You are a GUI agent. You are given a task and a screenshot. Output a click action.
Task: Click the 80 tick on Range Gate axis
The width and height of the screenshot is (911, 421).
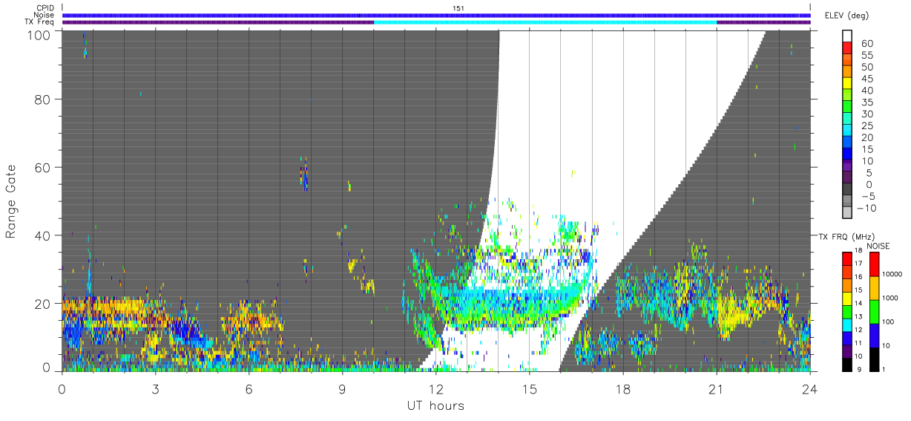[43, 99]
